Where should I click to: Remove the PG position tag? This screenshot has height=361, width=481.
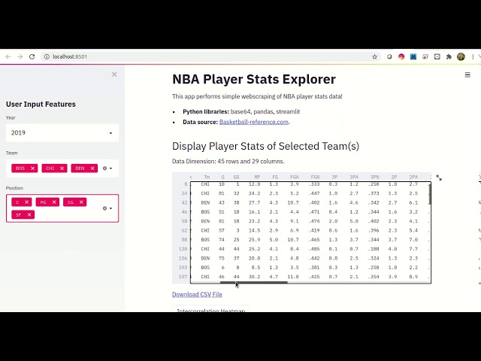pyautogui.click(x=54, y=202)
